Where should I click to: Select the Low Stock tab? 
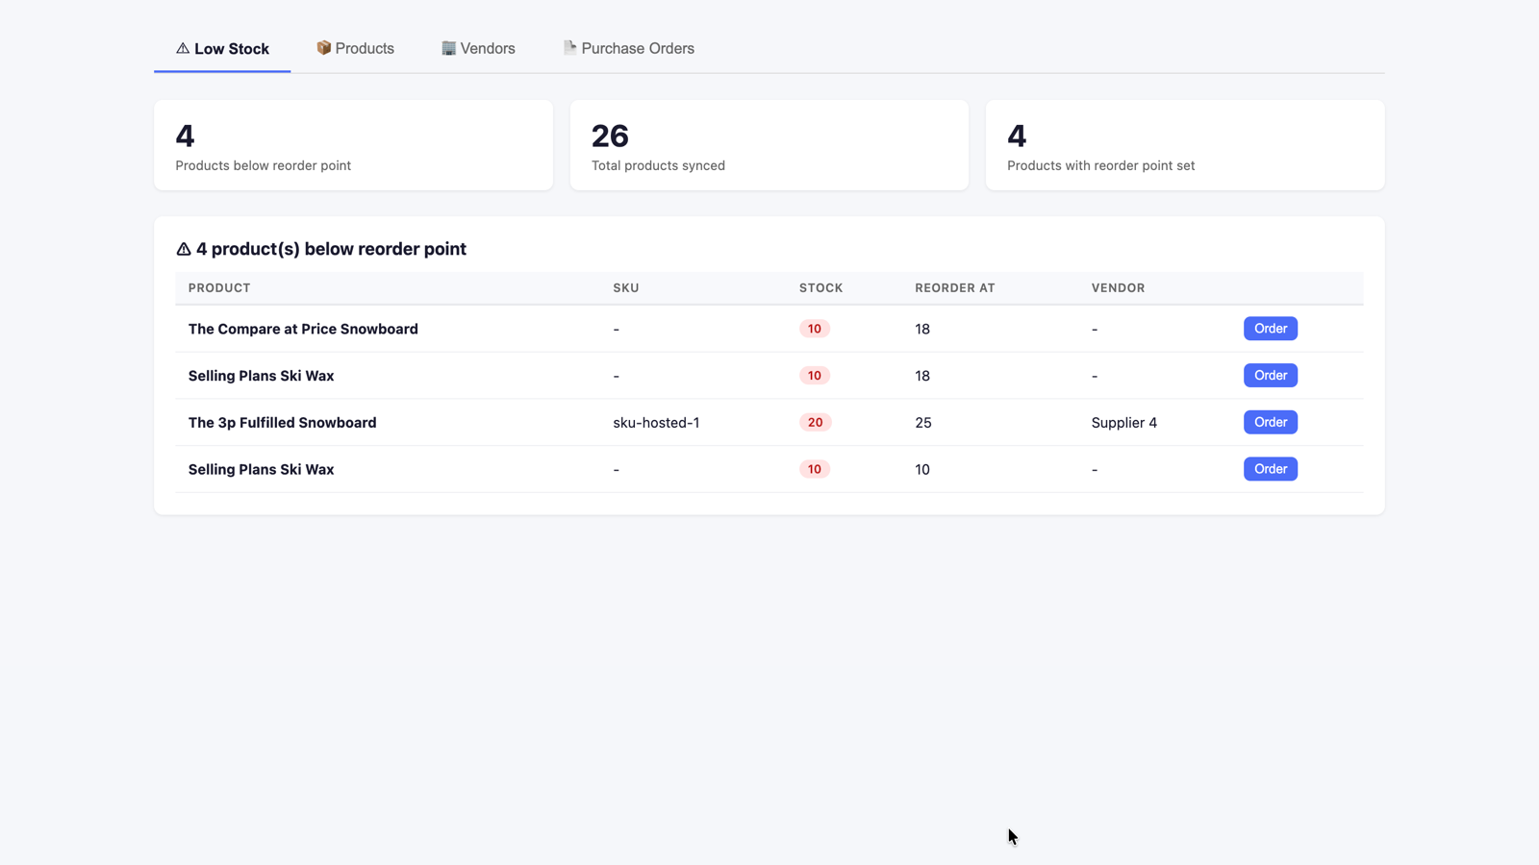[x=222, y=48]
